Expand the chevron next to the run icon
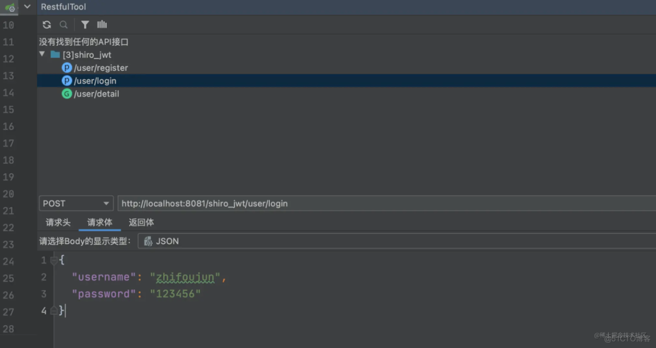The image size is (656, 348). pos(27,7)
